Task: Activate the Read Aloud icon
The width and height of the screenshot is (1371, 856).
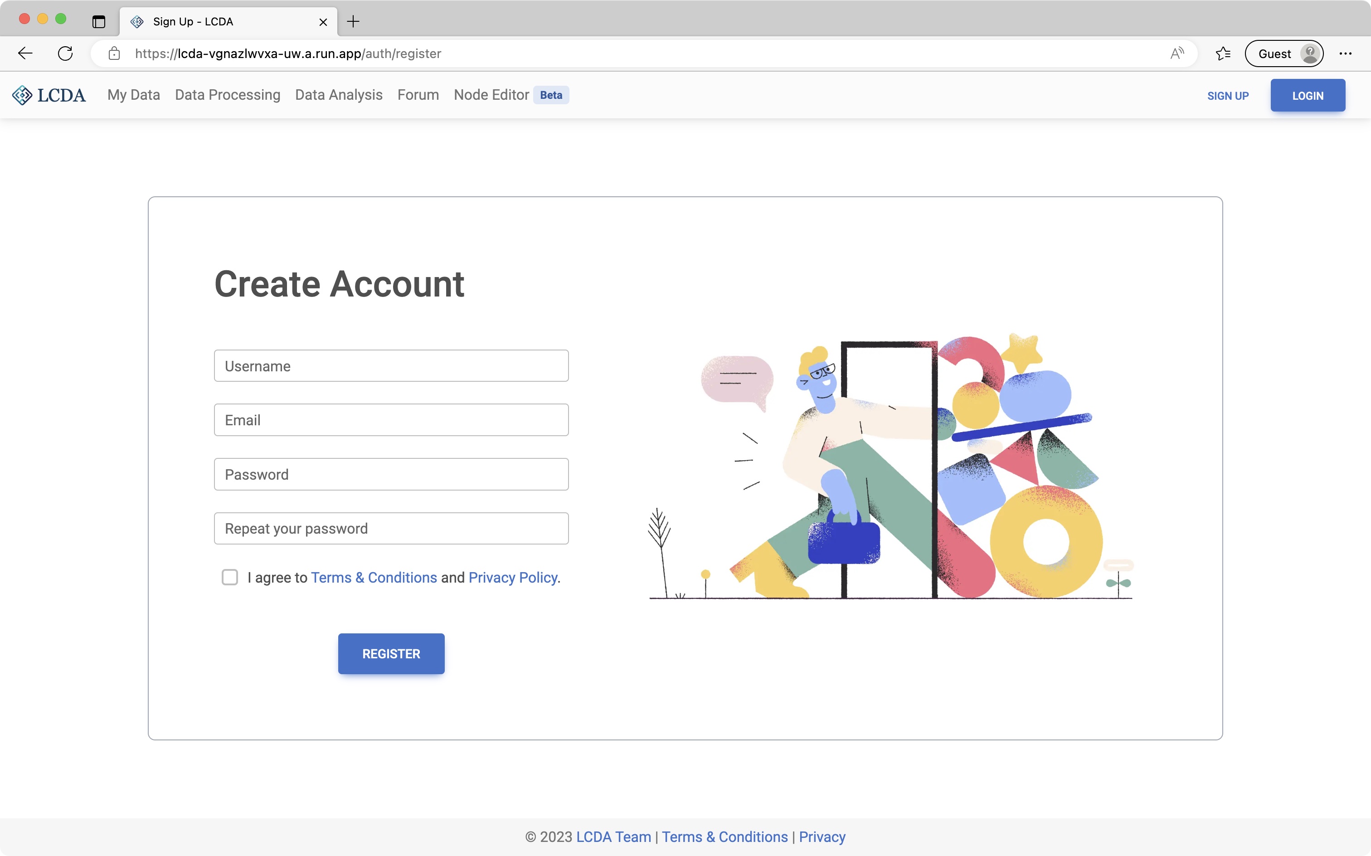Action: [x=1177, y=53]
